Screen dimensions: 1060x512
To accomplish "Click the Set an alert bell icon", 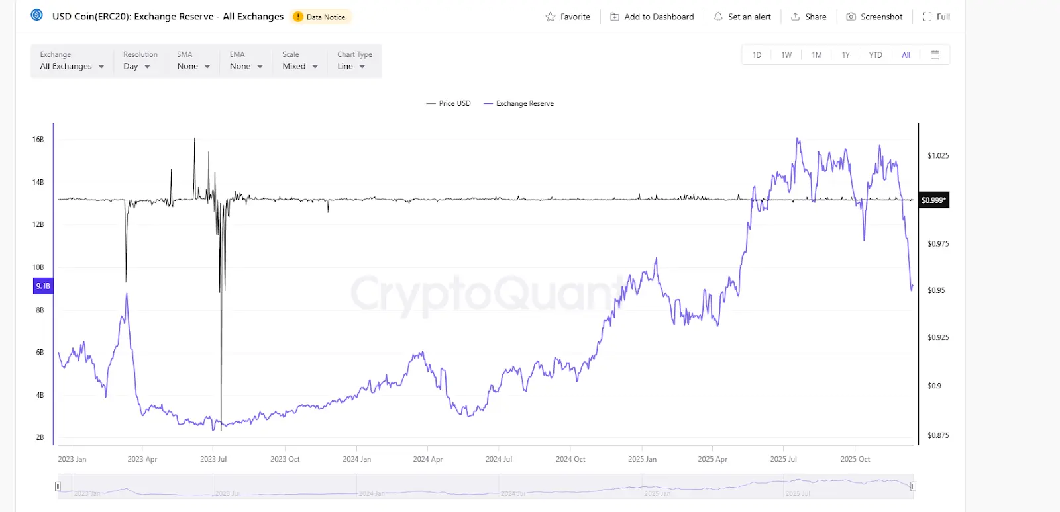I will 718,17.
